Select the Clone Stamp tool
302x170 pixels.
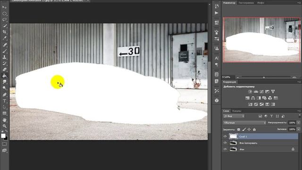(4, 57)
